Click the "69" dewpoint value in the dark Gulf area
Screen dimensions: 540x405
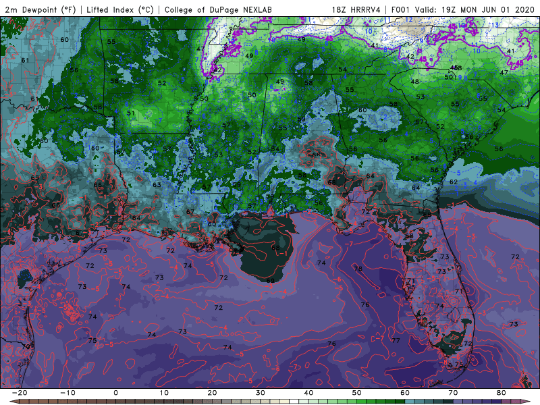271,281
